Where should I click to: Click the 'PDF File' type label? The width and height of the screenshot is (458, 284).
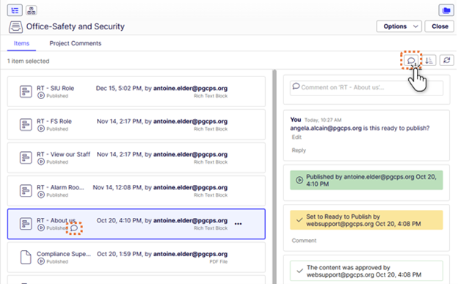(218, 261)
